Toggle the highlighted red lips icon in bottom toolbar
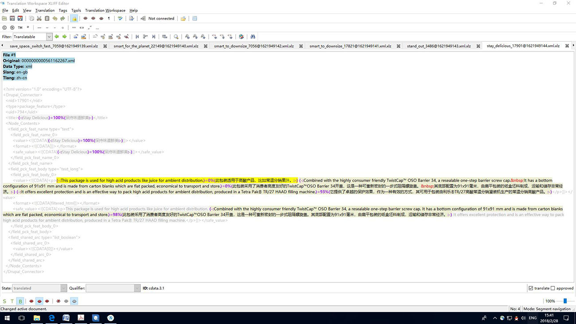 point(39,301)
